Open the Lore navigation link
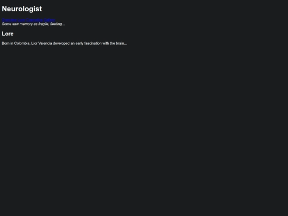The width and height of the screenshot is (288, 216). click(21, 20)
